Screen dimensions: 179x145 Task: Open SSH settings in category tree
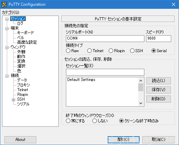(21, 99)
